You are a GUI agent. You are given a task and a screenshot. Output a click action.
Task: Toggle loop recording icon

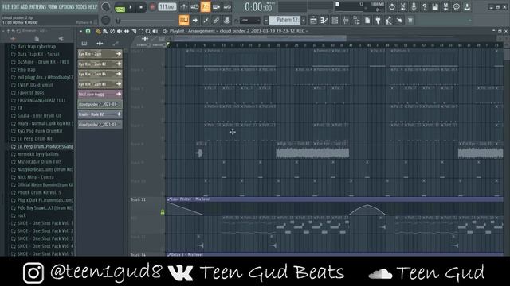tap(227, 7)
